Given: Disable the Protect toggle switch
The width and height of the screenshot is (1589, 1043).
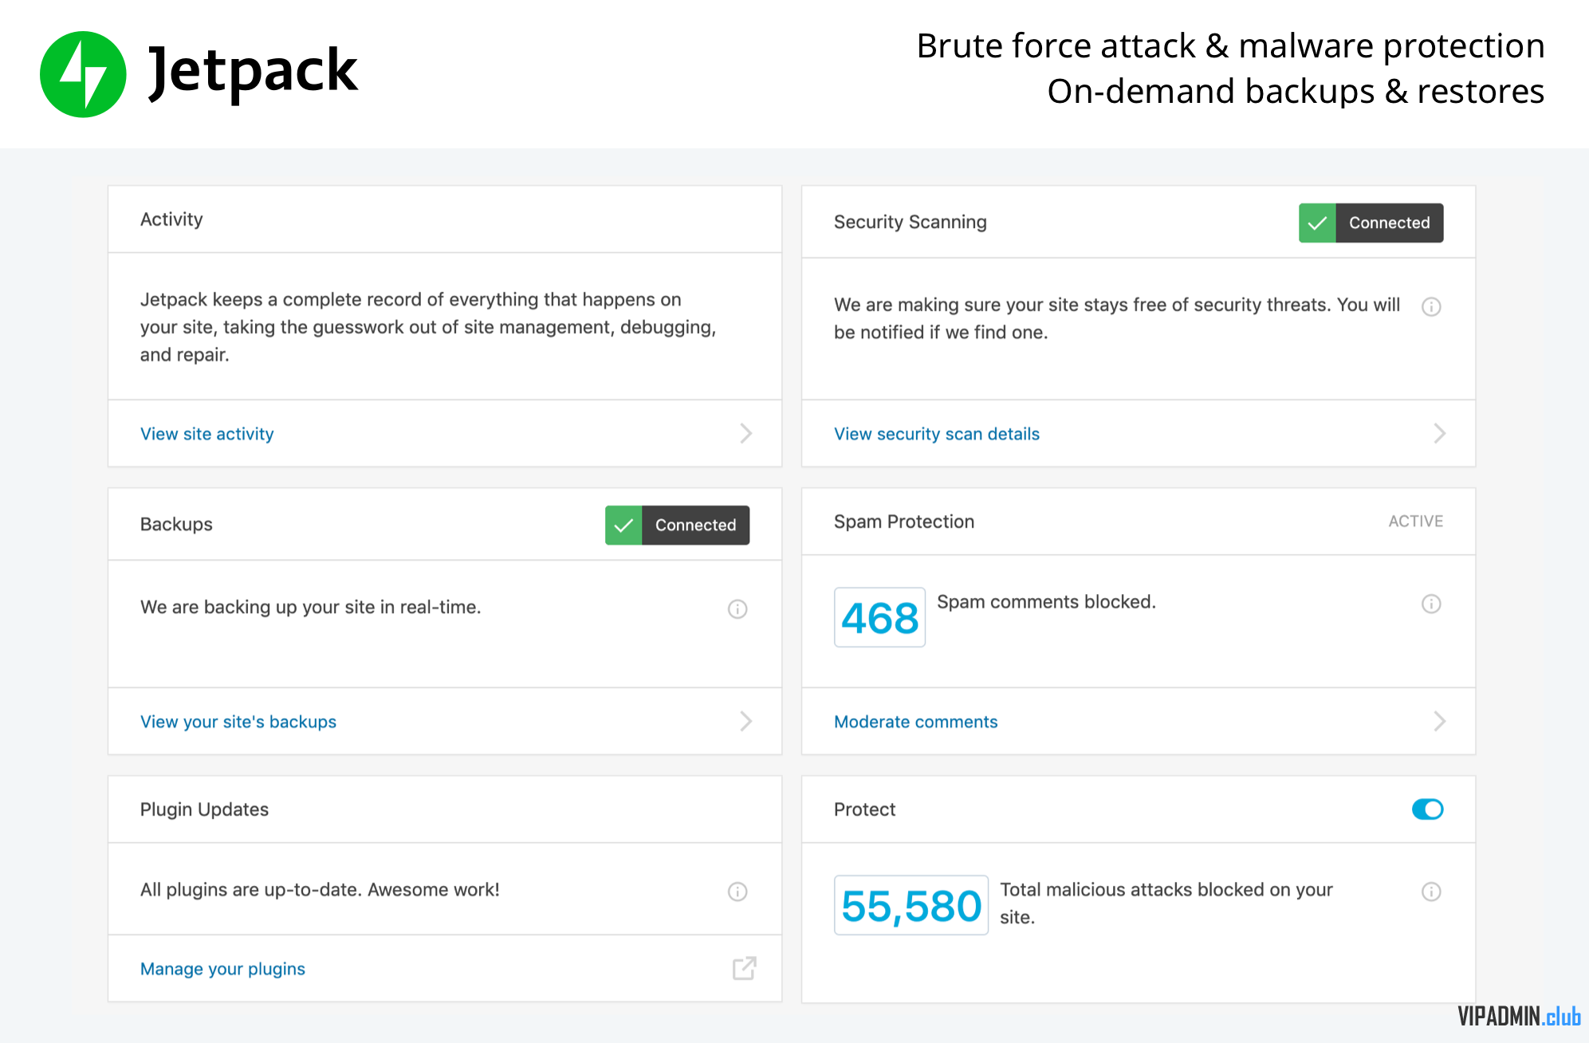Looking at the screenshot, I should tap(1427, 809).
